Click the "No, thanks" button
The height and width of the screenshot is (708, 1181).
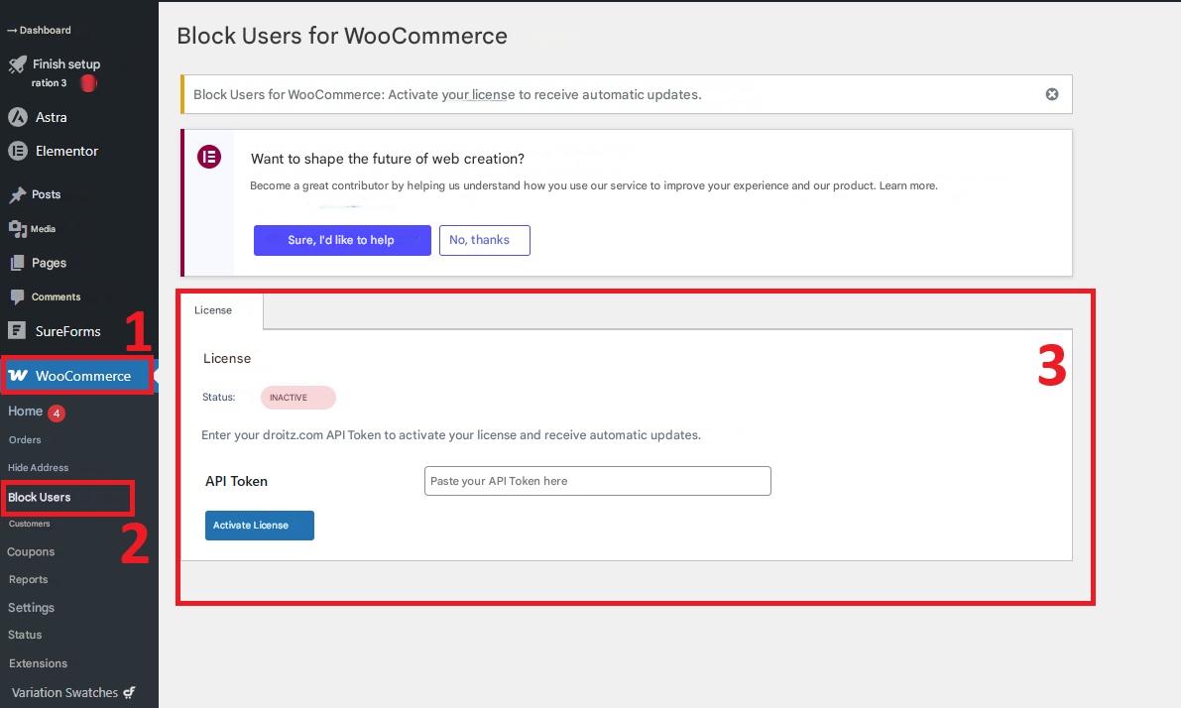click(x=484, y=240)
